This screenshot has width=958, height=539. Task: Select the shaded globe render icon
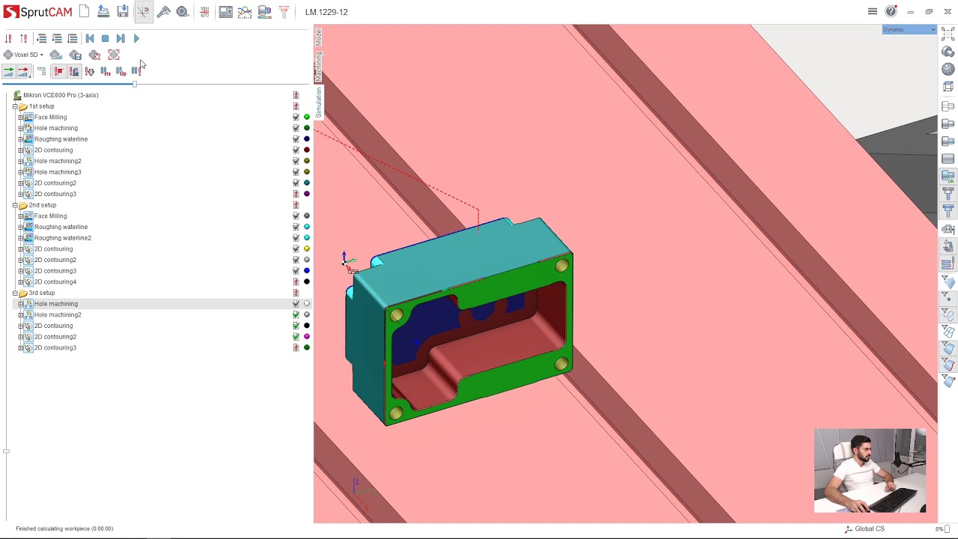948,69
